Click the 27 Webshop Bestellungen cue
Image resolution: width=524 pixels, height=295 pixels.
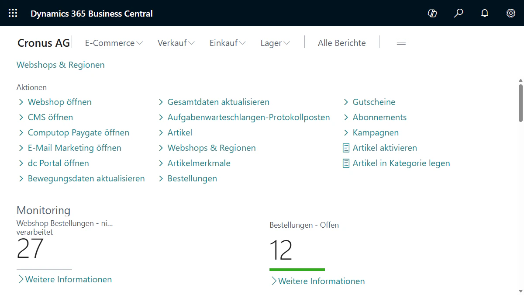click(x=30, y=249)
